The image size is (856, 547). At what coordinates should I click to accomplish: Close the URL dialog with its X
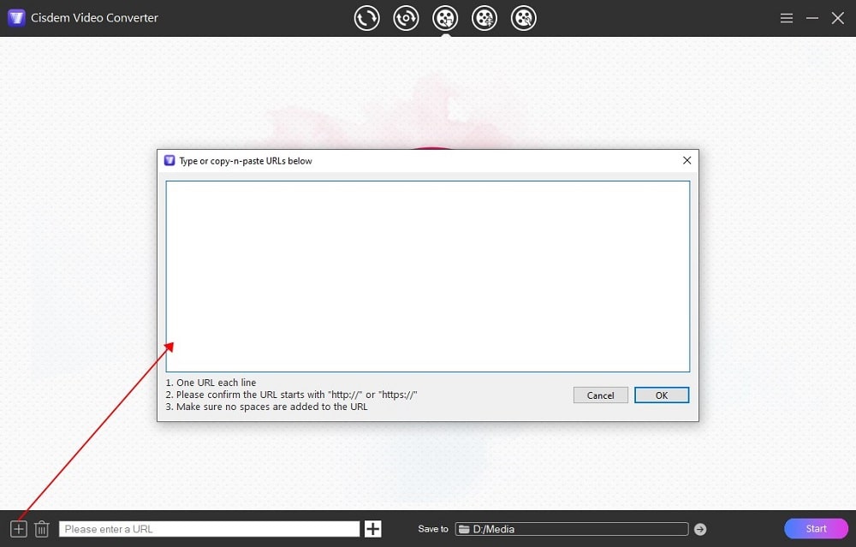click(x=686, y=160)
